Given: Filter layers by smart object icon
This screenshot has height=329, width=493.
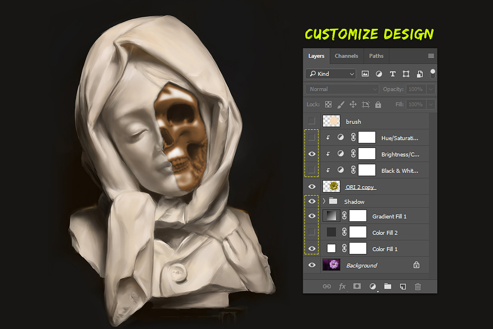Looking at the screenshot, I should [420, 74].
